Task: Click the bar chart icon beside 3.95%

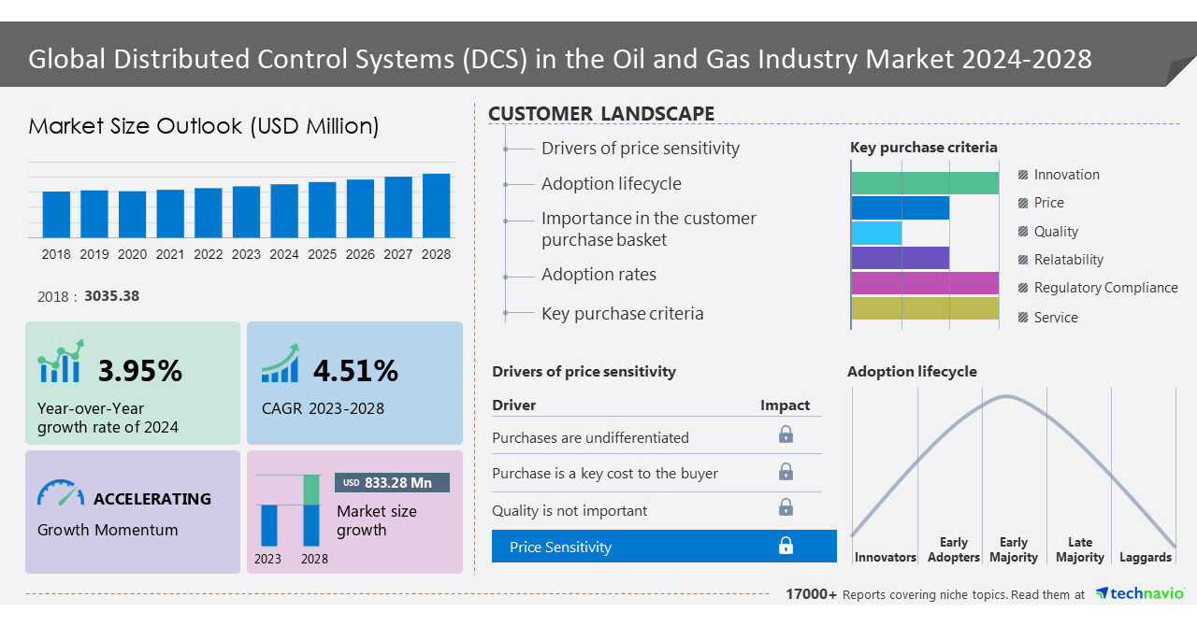Action: pos(58,366)
